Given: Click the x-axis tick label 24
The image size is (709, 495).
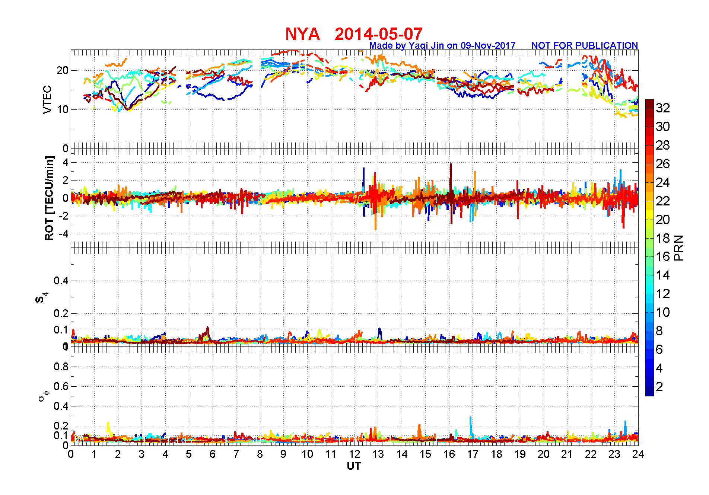Looking at the screenshot, I should click(x=638, y=454).
